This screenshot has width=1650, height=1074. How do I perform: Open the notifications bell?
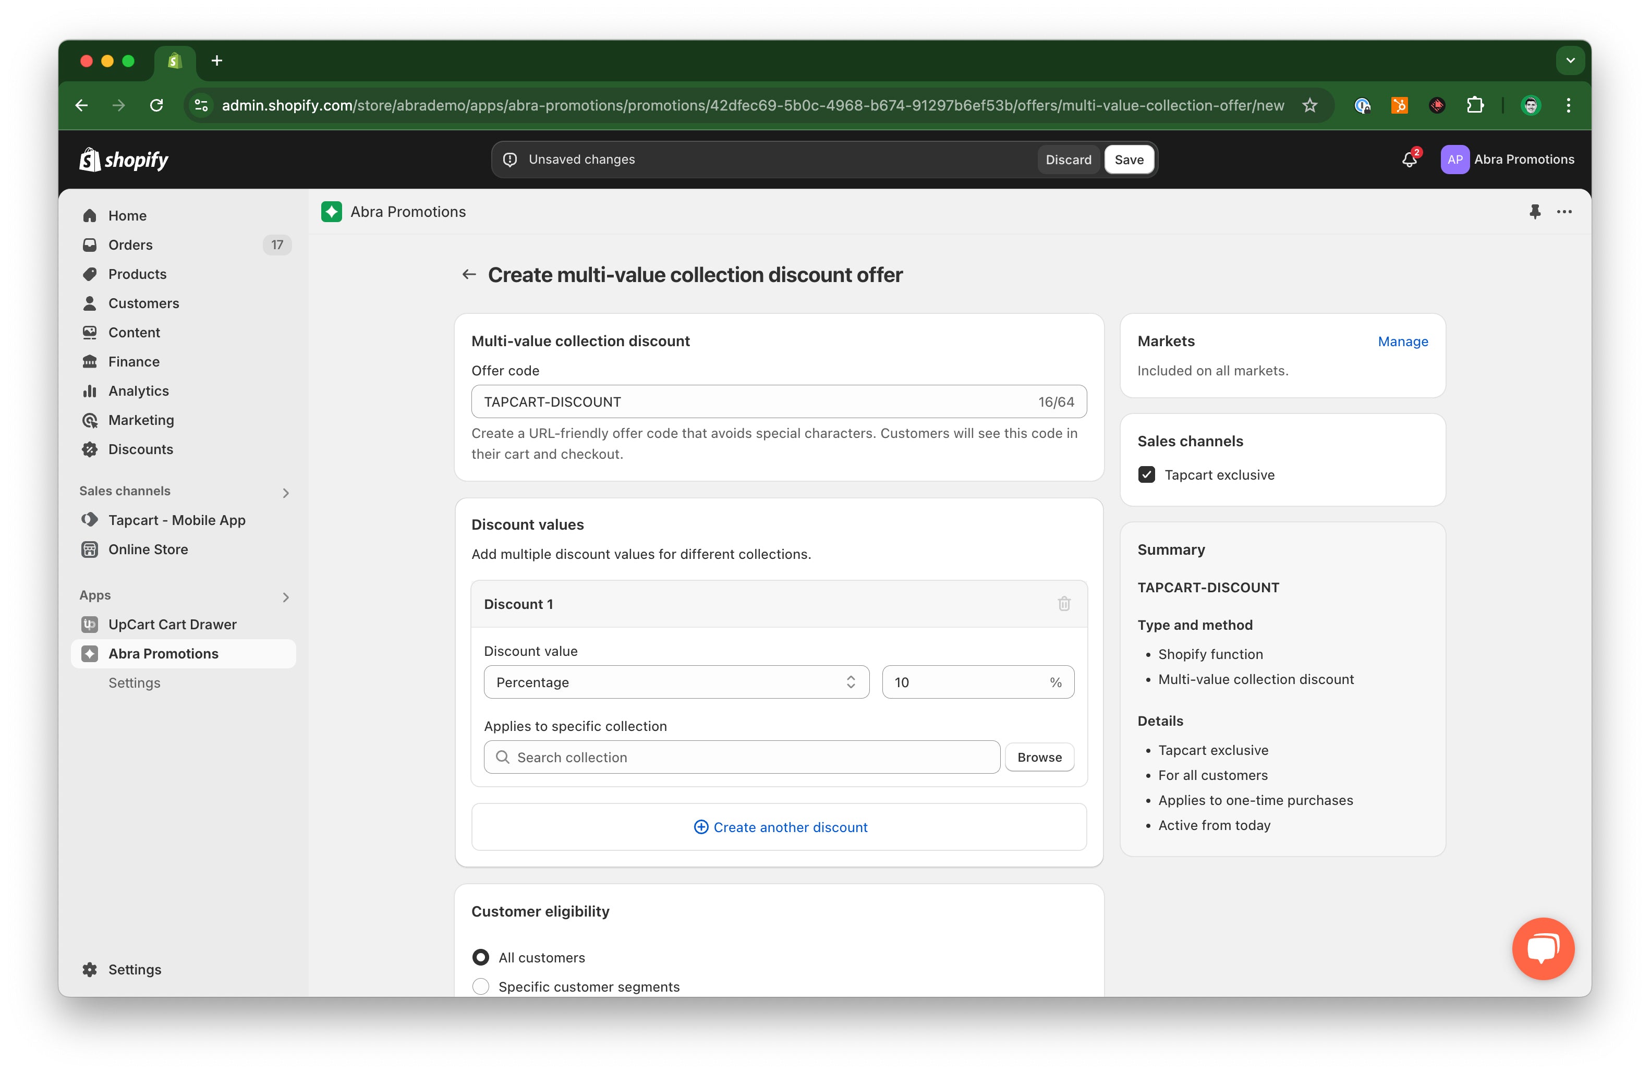pos(1410,160)
